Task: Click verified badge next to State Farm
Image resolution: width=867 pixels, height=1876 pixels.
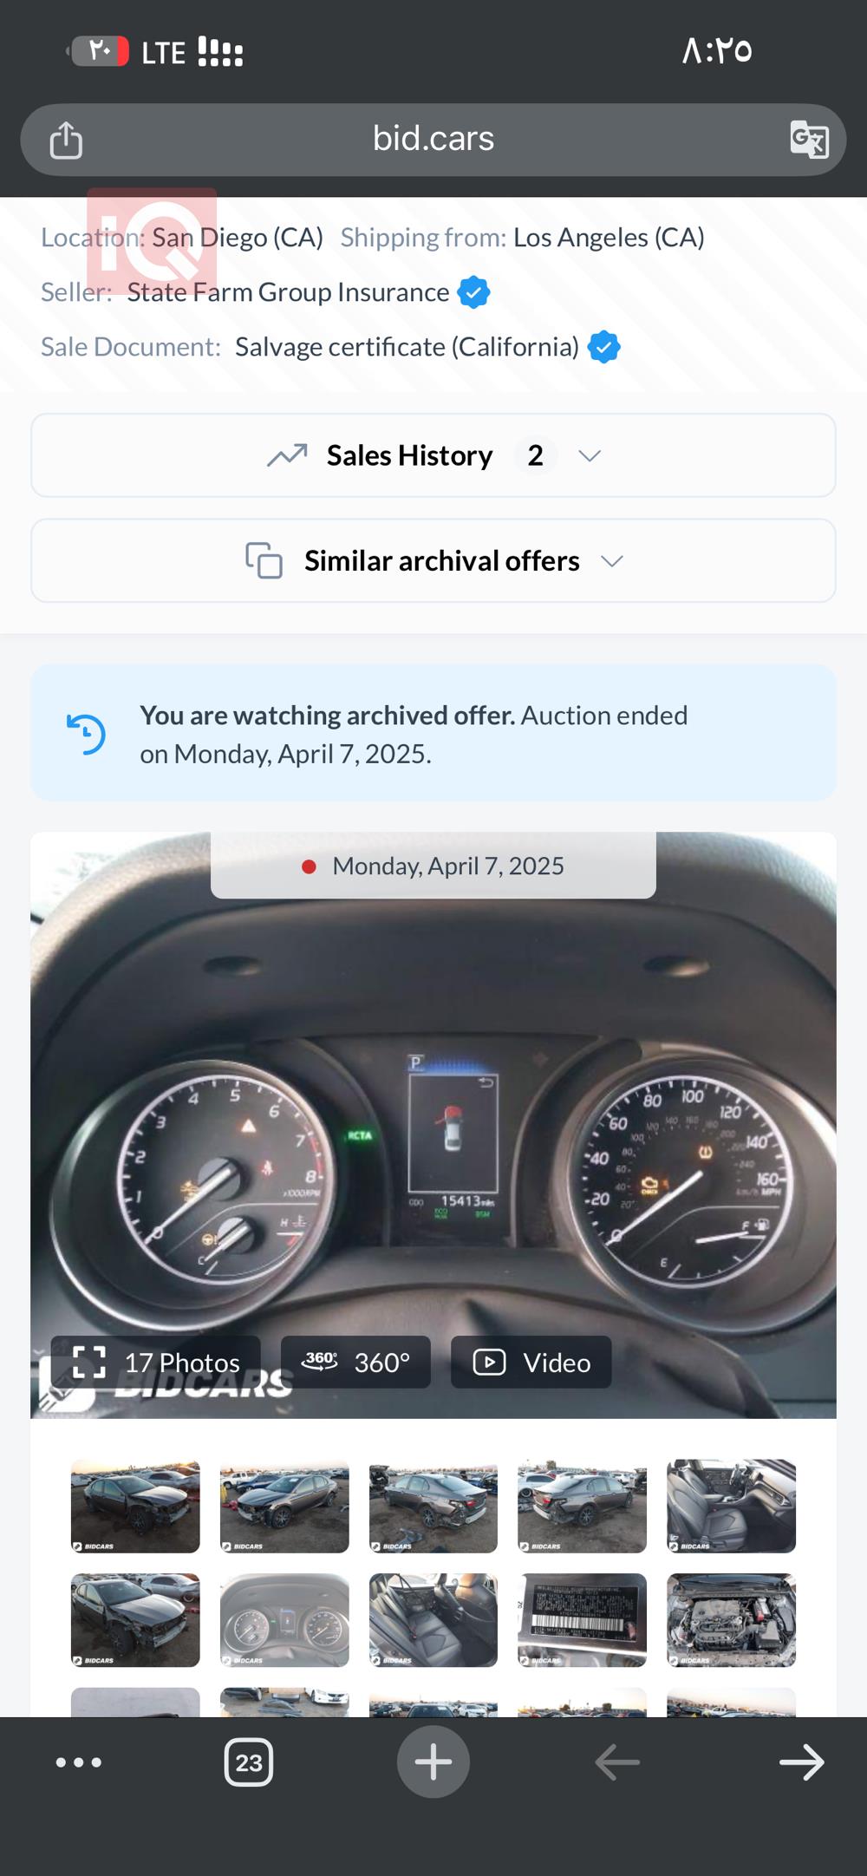Action: click(473, 292)
